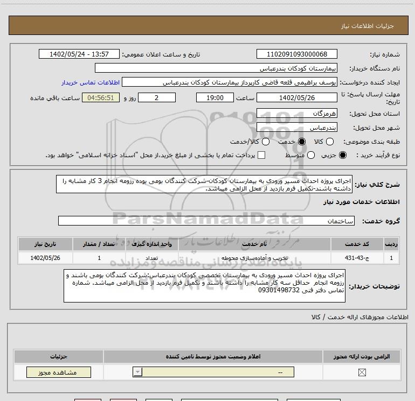415x401 pixels.
Task: Click the اعلام وضعیت مجوز column header
Action: pos(213,356)
